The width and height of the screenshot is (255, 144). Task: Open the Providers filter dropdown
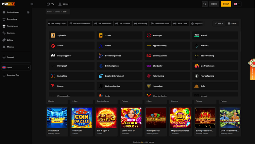[232, 23]
